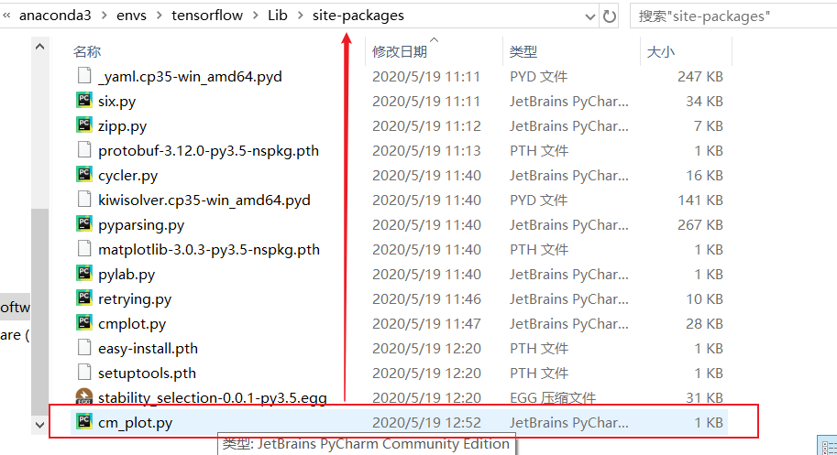Screen dimensions: 837x455
Task: Click site-packages in the breadcrumb
Action: click(358, 16)
